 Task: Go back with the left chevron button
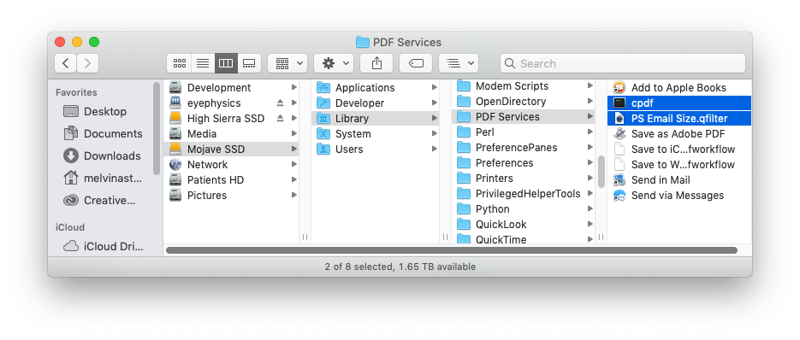click(x=66, y=63)
